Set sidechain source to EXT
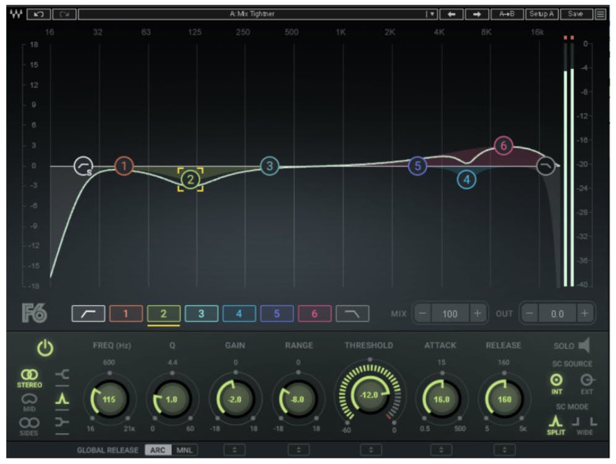Screen dimensions: 616x464 point(587,384)
